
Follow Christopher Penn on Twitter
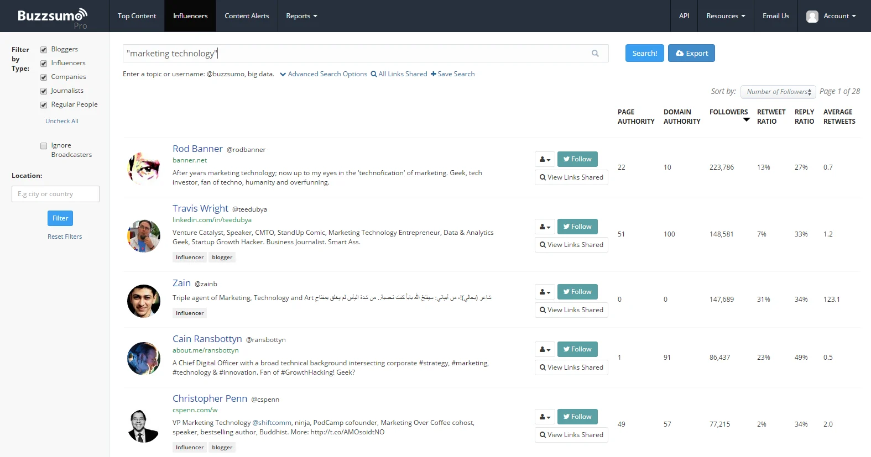pyautogui.click(x=577, y=417)
